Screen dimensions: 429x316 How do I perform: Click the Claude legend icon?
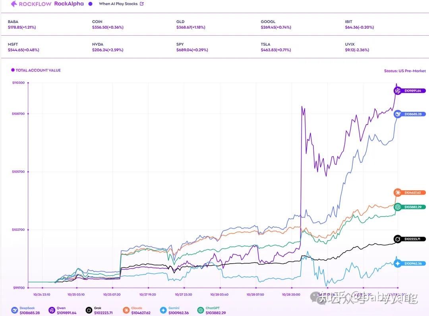pyautogui.click(x=126, y=310)
